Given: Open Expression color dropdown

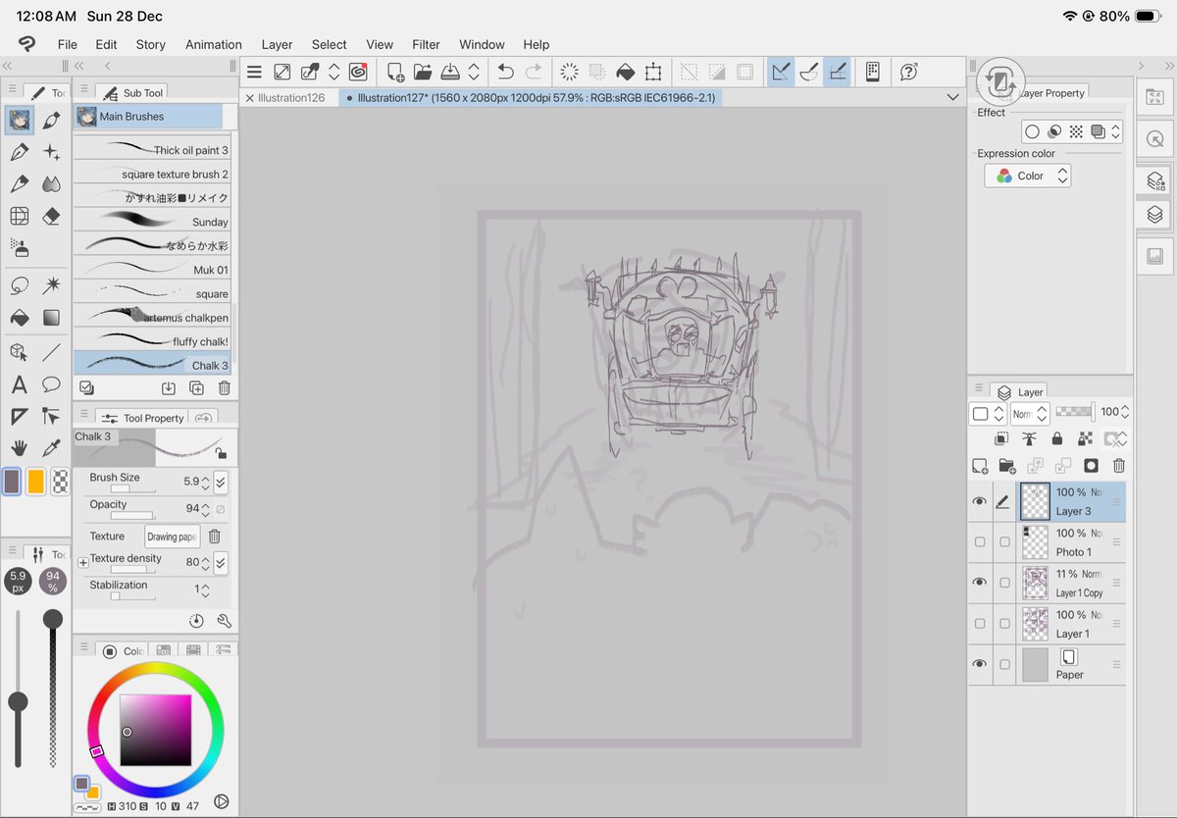Looking at the screenshot, I should click(1028, 176).
